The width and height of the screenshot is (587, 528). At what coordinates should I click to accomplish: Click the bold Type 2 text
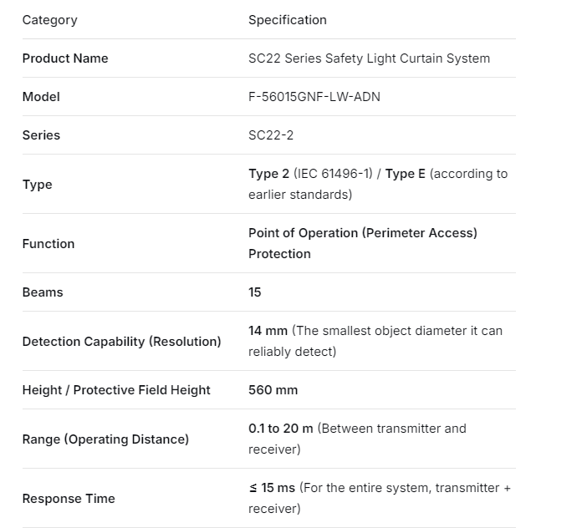tap(268, 174)
